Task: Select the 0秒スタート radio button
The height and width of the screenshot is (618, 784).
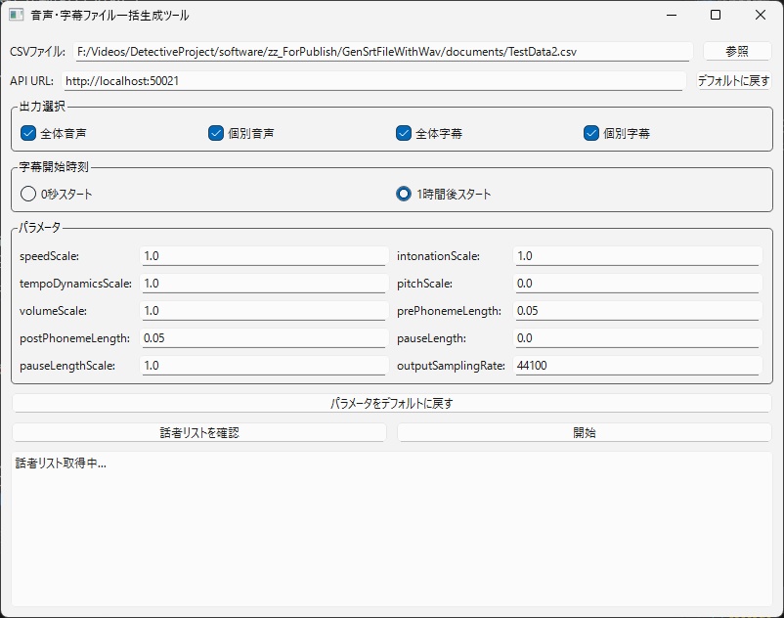Action: (x=27, y=194)
